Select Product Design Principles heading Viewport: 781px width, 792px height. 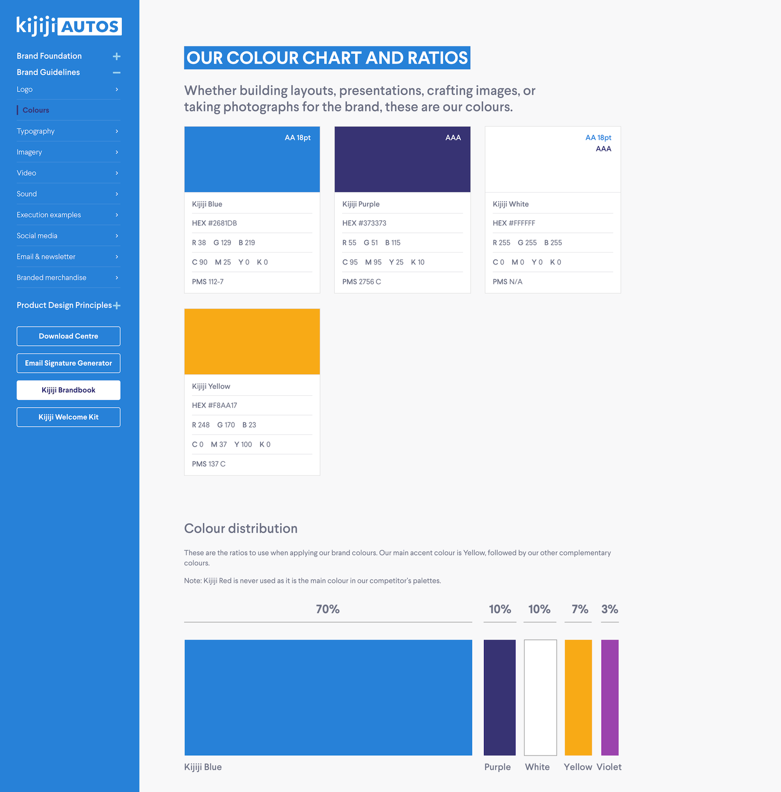click(64, 305)
